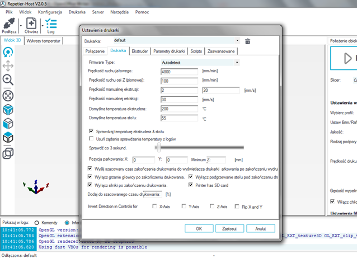Click the Z axis speed field showing 100
The width and height of the screenshot is (357, 258).
pos(179,81)
